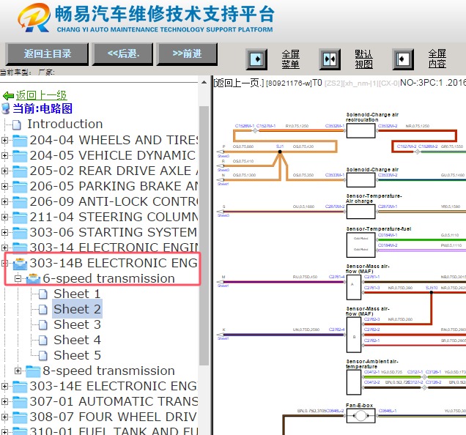Click the Sheet 5 page icon
Image resolution: width=466 pixels, height=435 pixels.
pyautogui.click(x=43, y=356)
